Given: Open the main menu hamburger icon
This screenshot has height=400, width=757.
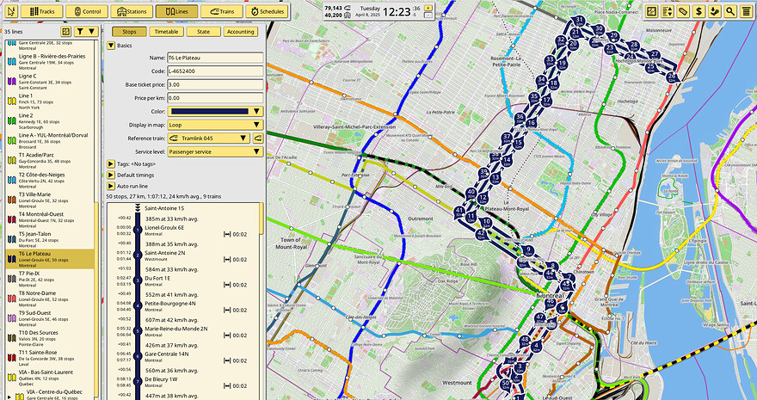Looking at the screenshot, I should pos(746,11).
